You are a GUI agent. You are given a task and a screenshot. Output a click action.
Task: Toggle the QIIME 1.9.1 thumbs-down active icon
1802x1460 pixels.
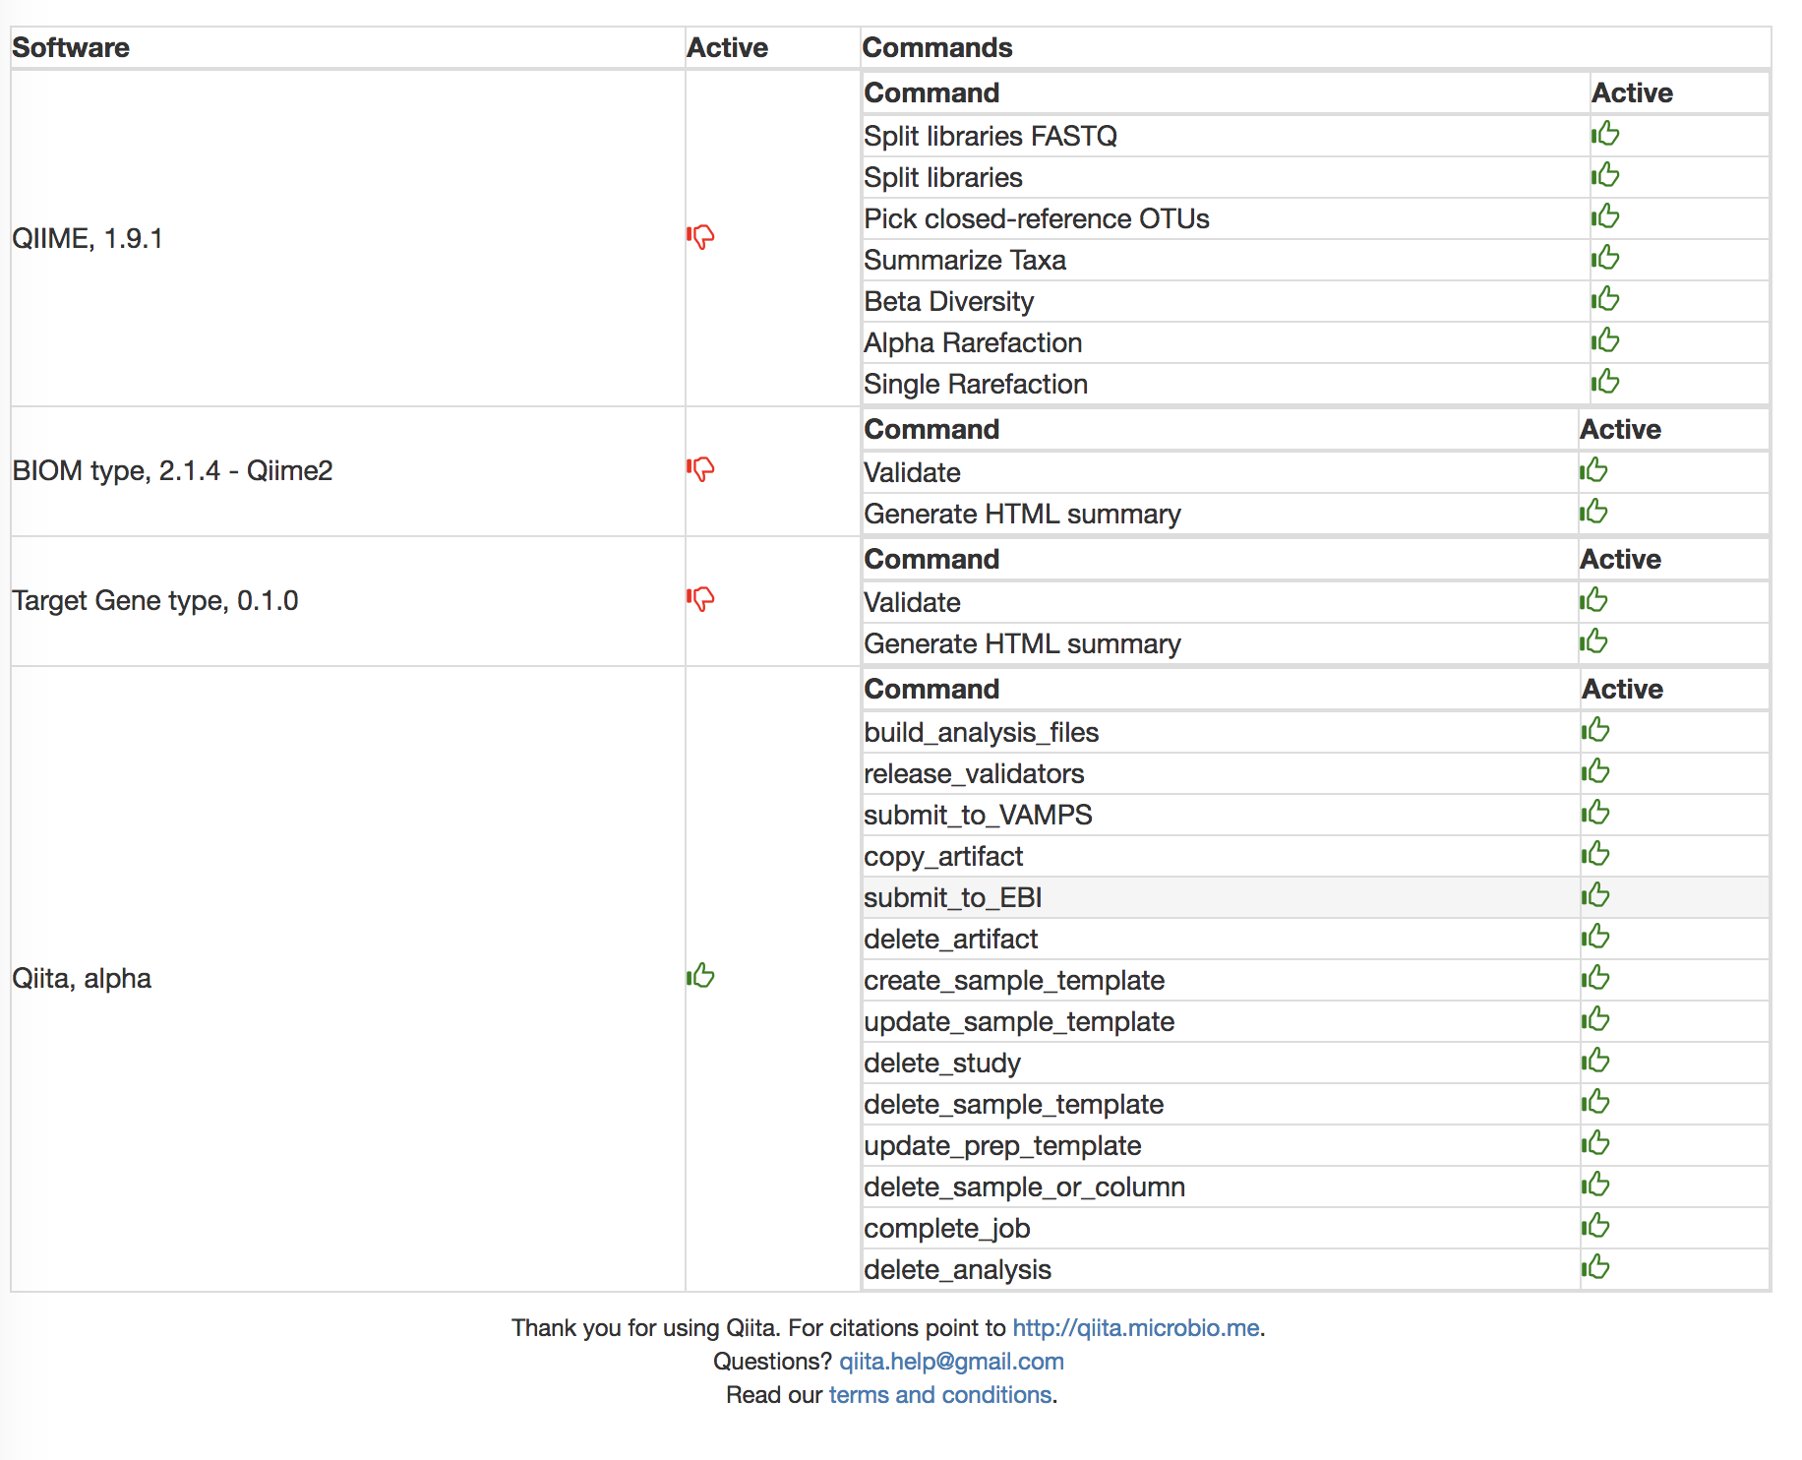click(x=700, y=236)
